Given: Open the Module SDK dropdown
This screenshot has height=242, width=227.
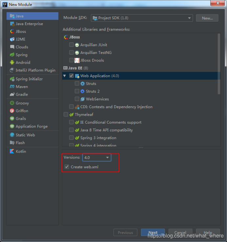Looking at the screenshot, I should pos(142,18).
